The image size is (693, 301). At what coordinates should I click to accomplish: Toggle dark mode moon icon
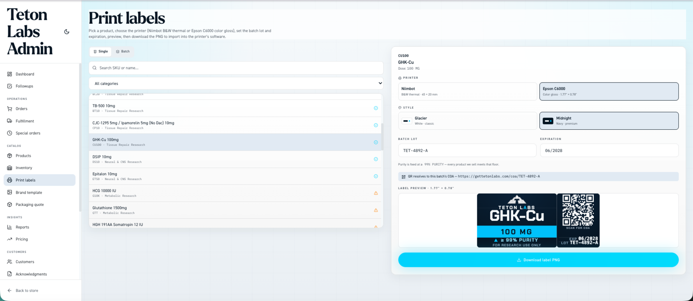pos(67,32)
